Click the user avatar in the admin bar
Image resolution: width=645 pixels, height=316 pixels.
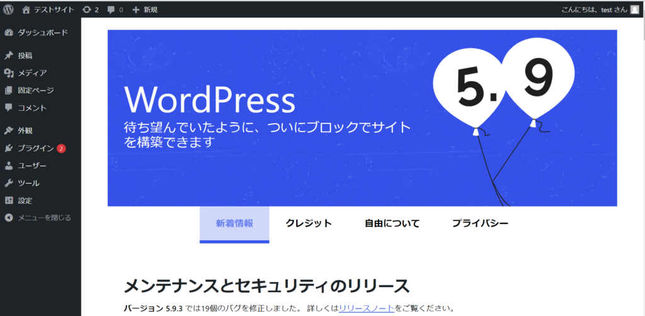pos(634,9)
